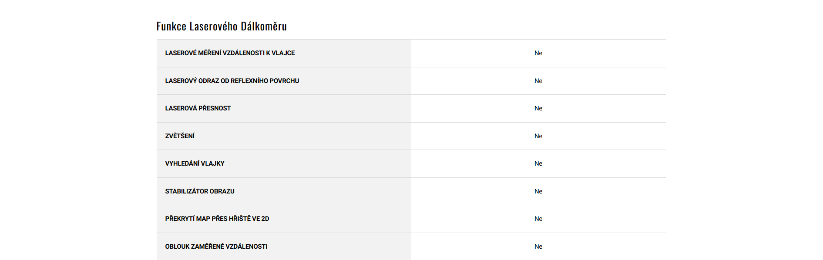823x260 pixels.
Task: Click the STABILIZÁTOR OBRAZU row label
Action: pyautogui.click(x=200, y=191)
